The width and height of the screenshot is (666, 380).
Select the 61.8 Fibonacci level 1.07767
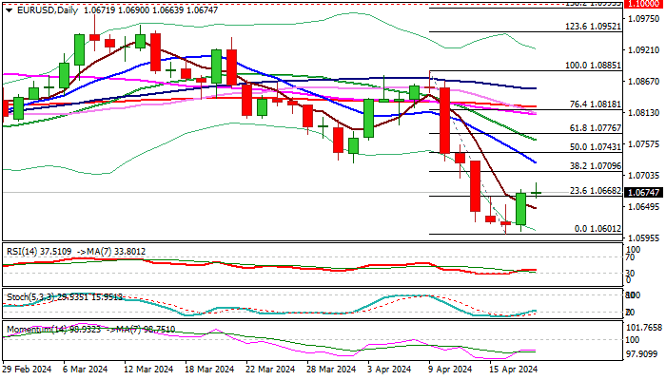click(x=595, y=127)
